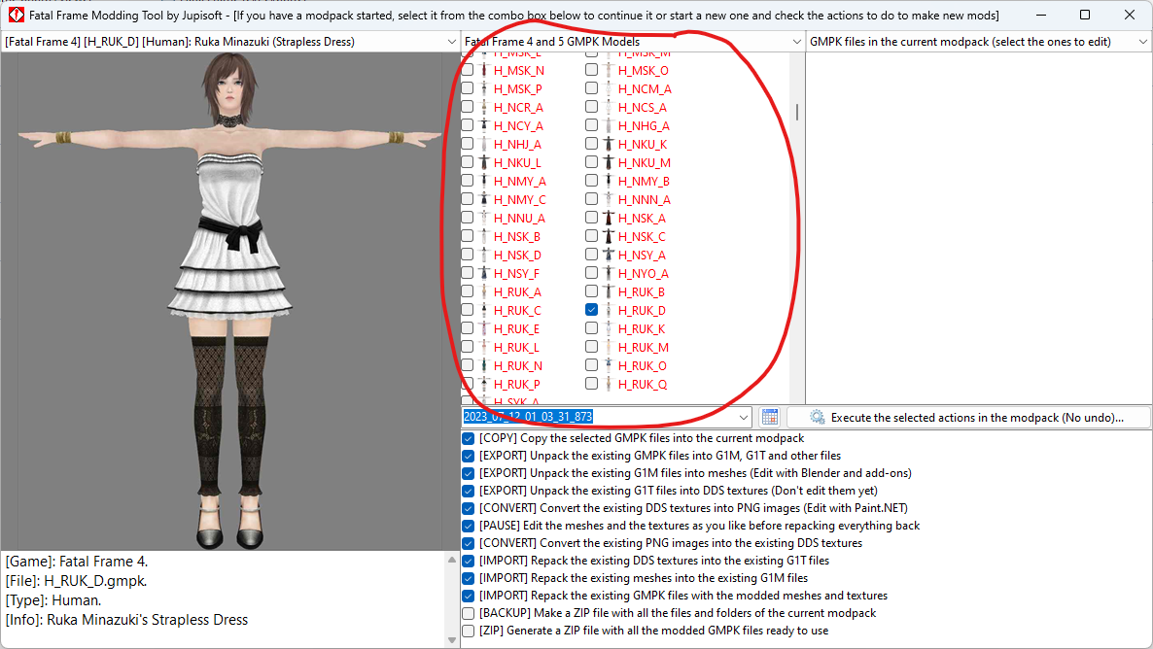Image resolution: width=1153 pixels, height=649 pixels.
Task: Click the H_NMY_A model thumbnail icon
Action: pyautogui.click(x=484, y=181)
